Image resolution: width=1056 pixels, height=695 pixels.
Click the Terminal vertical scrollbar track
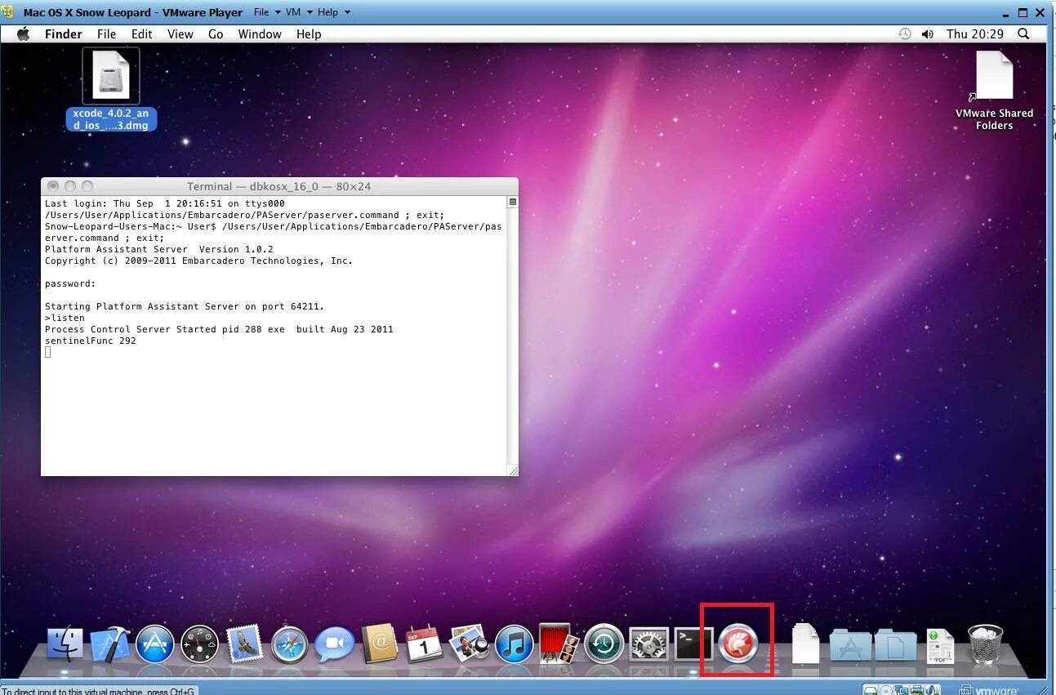(513, 336)
